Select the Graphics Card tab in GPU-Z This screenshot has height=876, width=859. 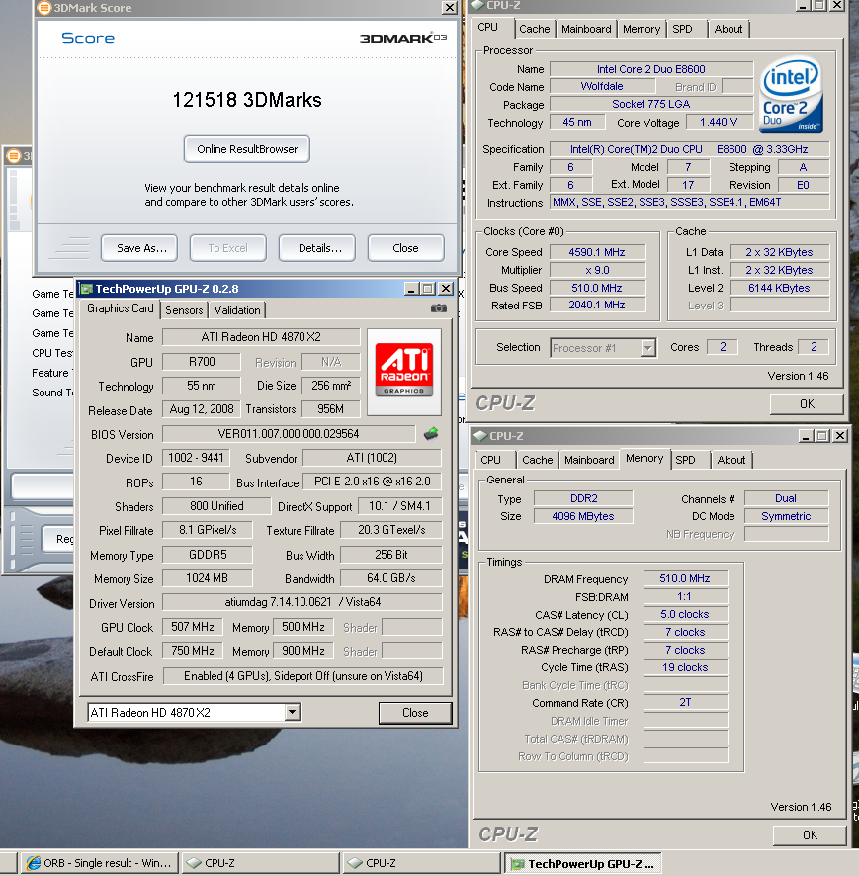tap(120, 308)
